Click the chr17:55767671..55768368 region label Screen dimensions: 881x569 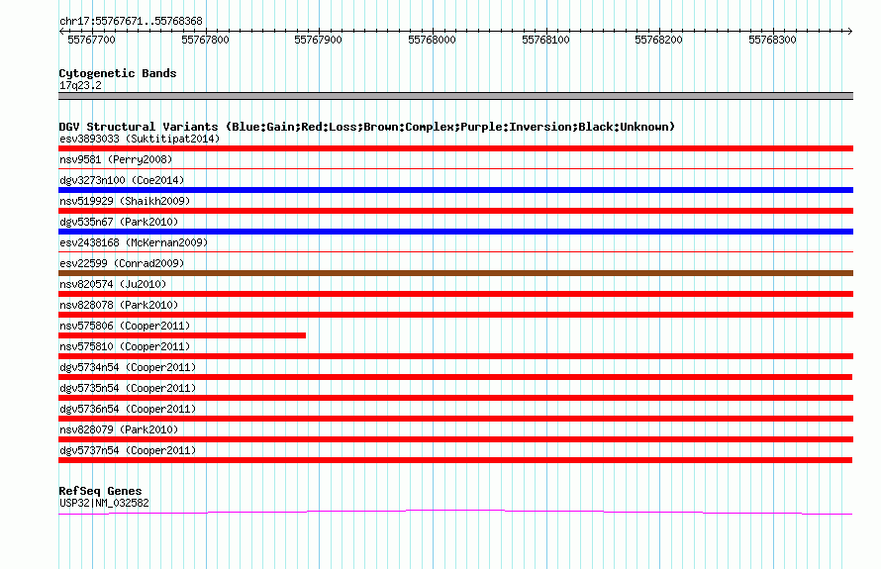[131, 21]
